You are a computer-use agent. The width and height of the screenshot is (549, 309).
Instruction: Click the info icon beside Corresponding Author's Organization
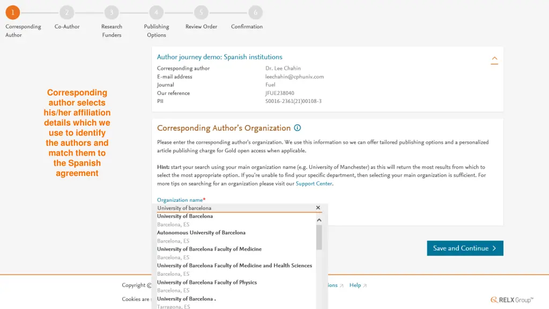point(297,128)
